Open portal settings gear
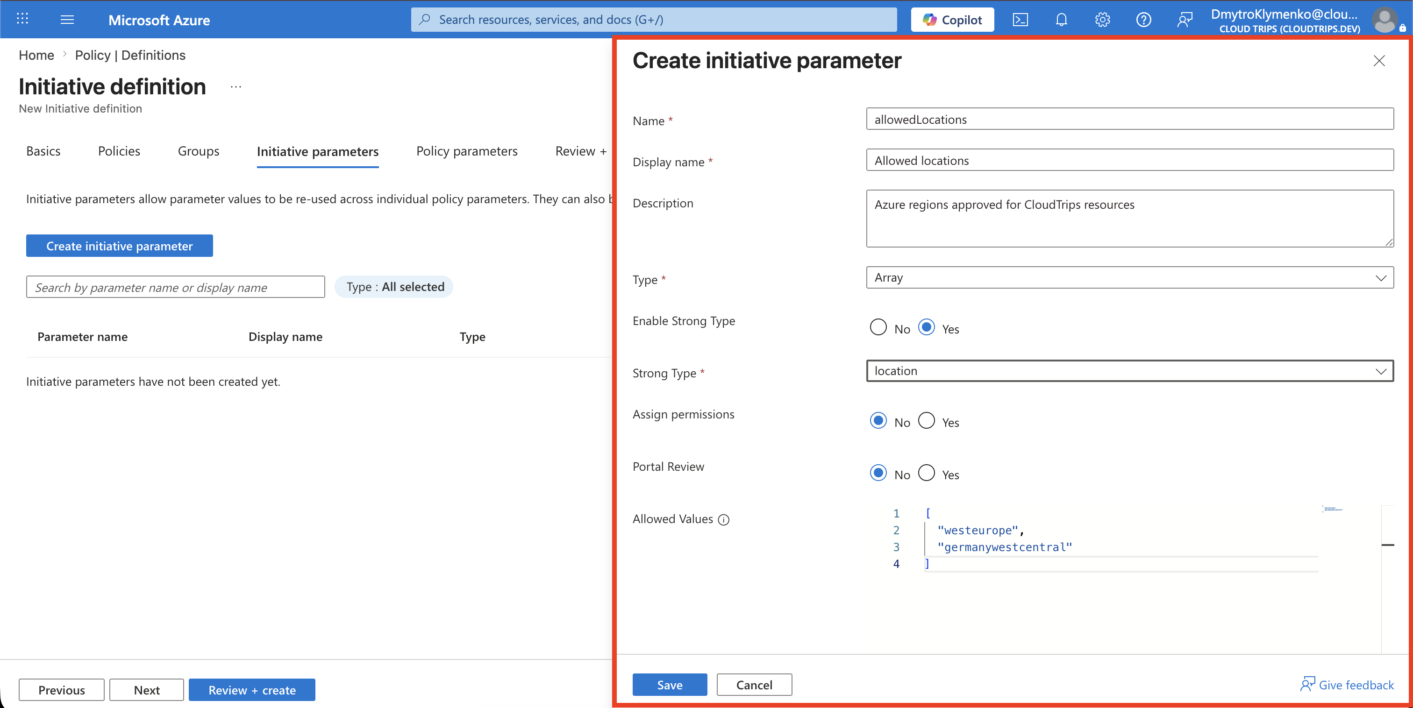This screenshot has height=708, width=1413. [1103, 20]
